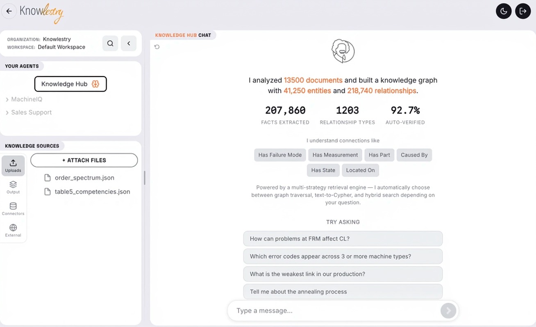Open the External sources globe icon

click(x=13, y=230)
